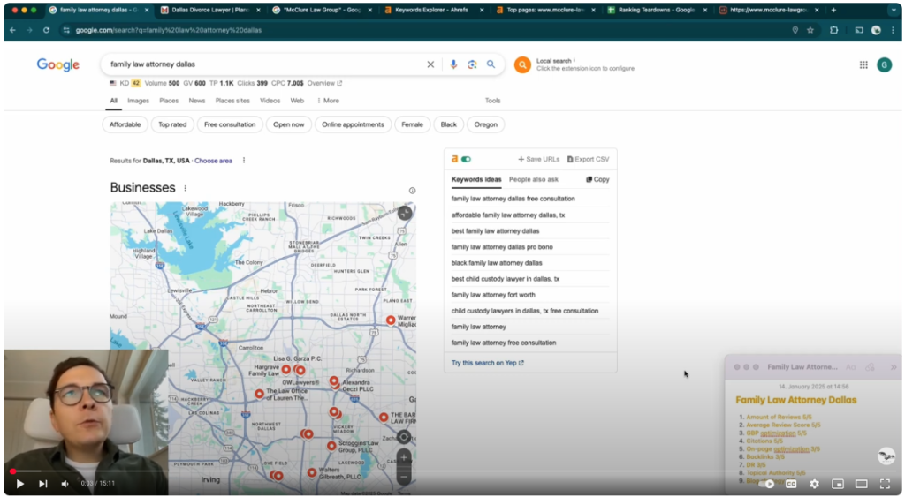Apply the Top rated filter chip
The image size is (905, 497).
click(172, 124)
